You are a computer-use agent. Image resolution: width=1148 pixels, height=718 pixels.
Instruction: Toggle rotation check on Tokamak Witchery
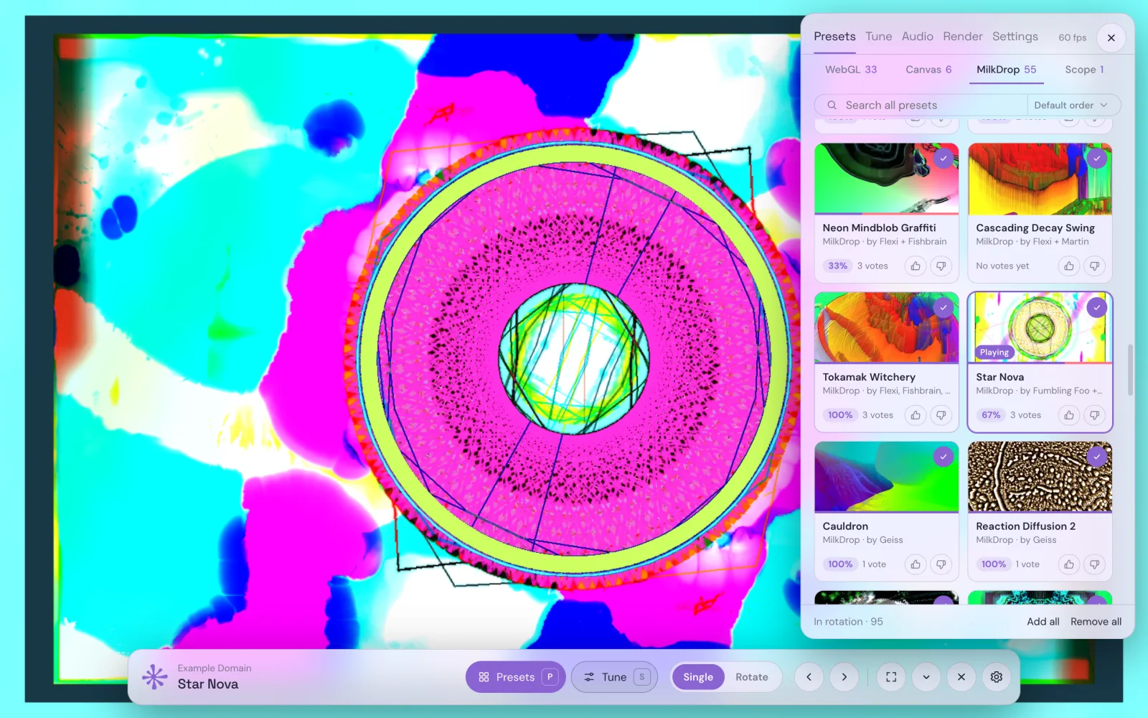(x=944, y=307)
